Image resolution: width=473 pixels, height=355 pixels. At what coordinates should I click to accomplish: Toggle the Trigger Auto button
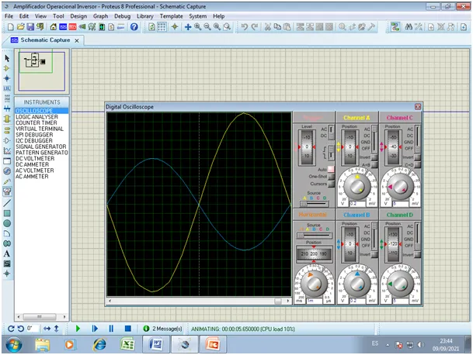pos(331,169)
